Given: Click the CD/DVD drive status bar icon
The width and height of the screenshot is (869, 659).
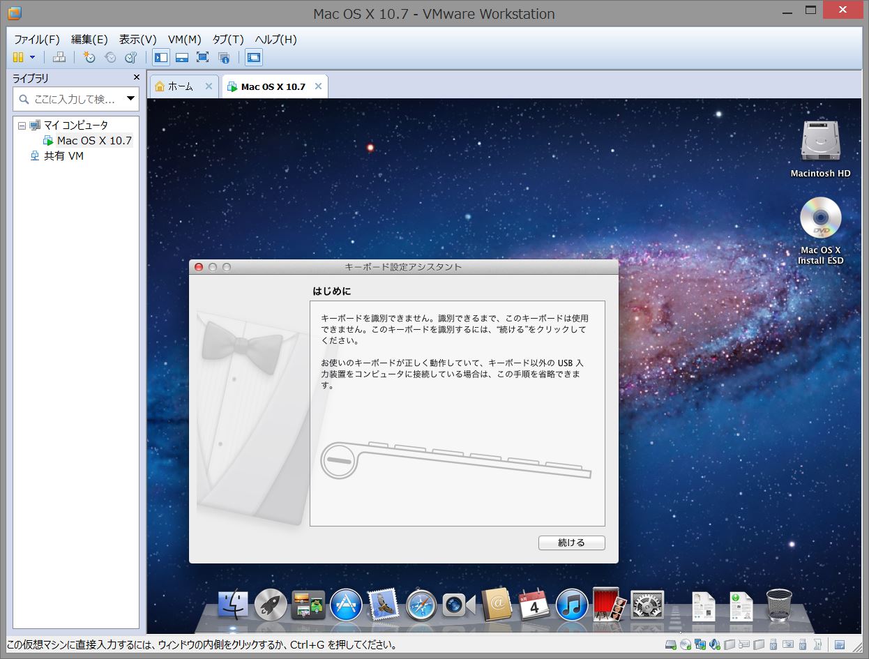Looking at the screenshot, I should (686, 644).
